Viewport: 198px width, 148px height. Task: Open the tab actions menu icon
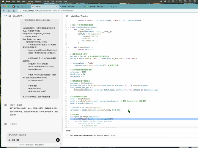click(x=23, y=7)
